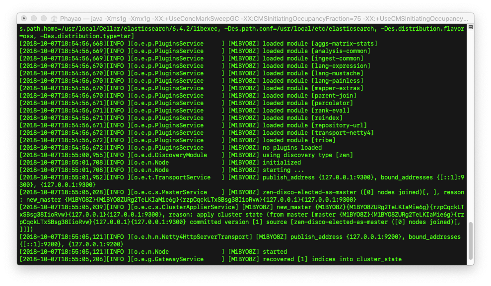Click the terminal vertical scrollbar thumb
This screenshot has width=491, height=286.
pos(470,241)
